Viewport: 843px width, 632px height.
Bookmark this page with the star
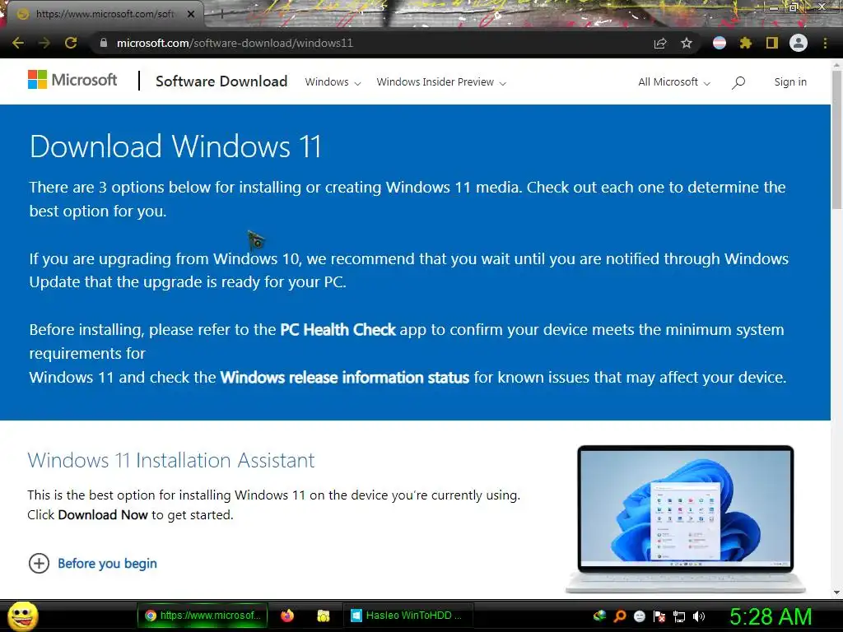click(687, 43)
